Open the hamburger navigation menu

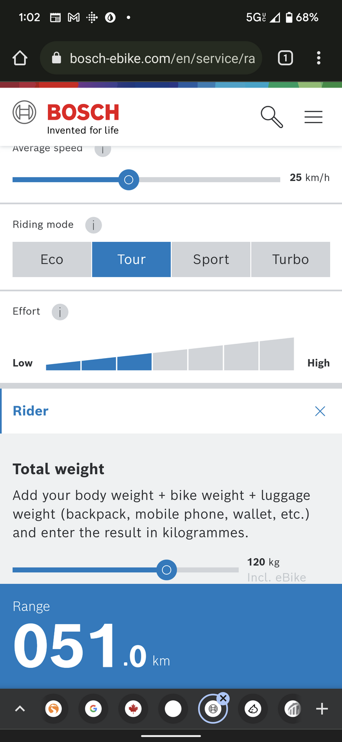313,117
